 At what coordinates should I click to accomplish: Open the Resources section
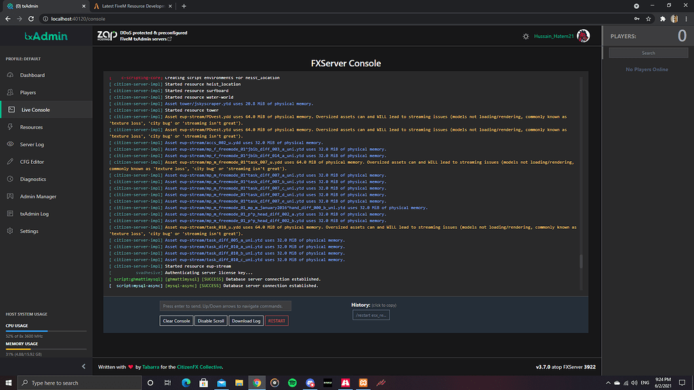coord(31,127)
